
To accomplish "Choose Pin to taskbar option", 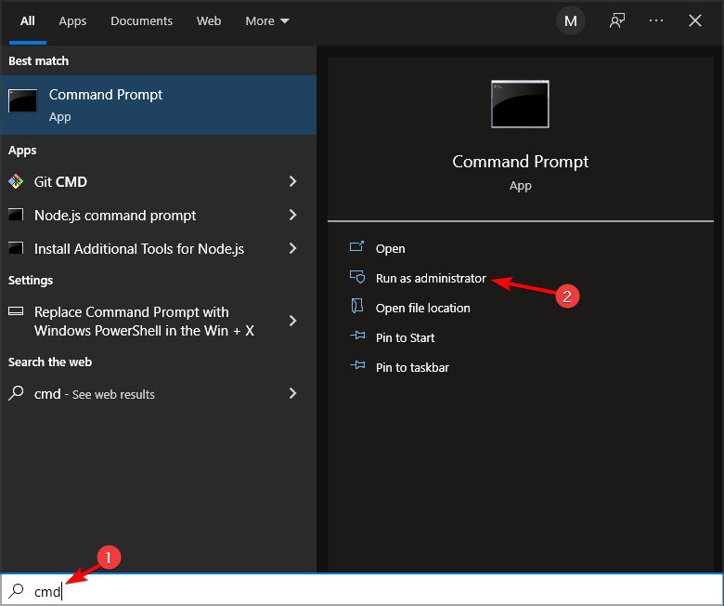I will pyautogui.click(x=412, y=367).
